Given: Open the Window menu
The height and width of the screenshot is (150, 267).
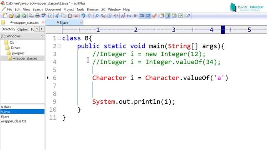Looking at the screenshot, I should 114,9.
